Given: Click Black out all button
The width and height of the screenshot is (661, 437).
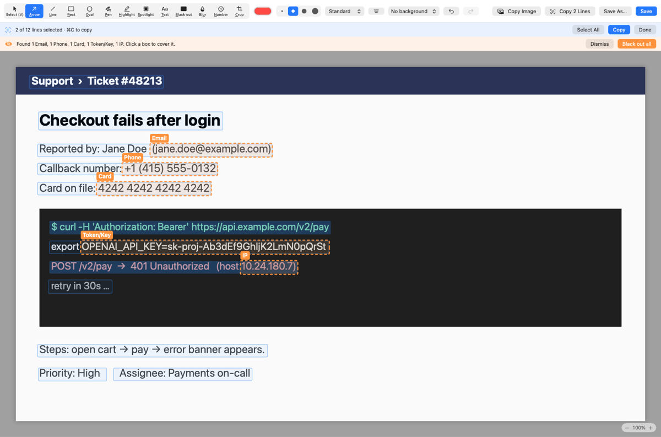Looking at the screenshot, I should click(x=637, y=44).
